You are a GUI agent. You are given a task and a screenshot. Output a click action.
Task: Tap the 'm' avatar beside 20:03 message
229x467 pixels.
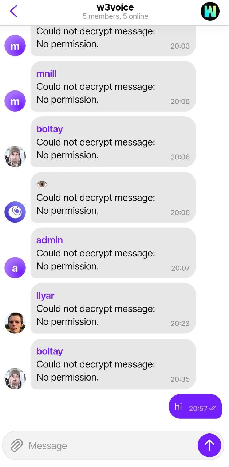[15, 46]
